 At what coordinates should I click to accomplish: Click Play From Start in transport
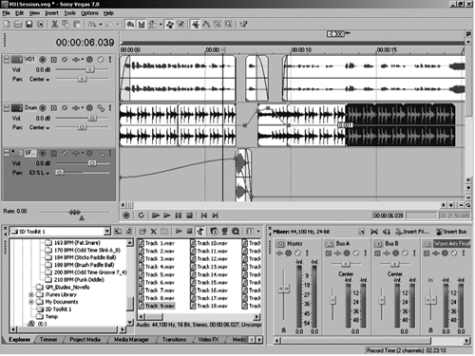point(155,215)
